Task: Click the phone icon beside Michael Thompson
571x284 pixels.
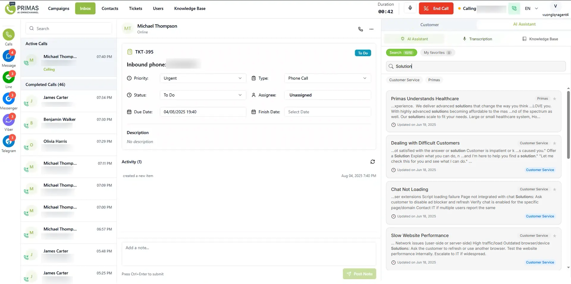Action: click(360, 29)
